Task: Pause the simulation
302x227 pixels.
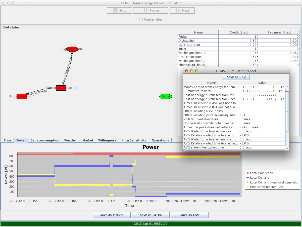Action: 150,11
